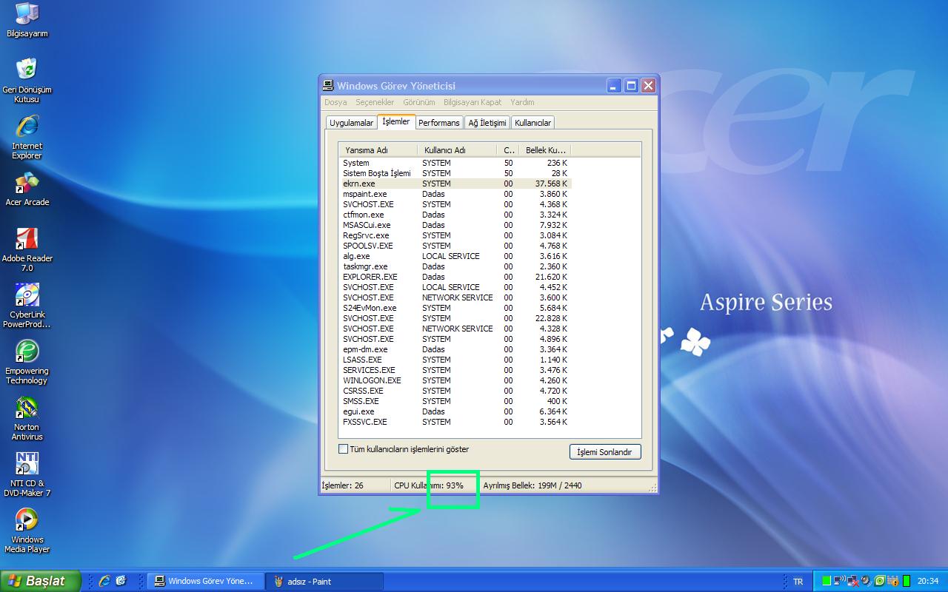
Task: Select the RegSrvc.exe process row
Action: [455, 235]
